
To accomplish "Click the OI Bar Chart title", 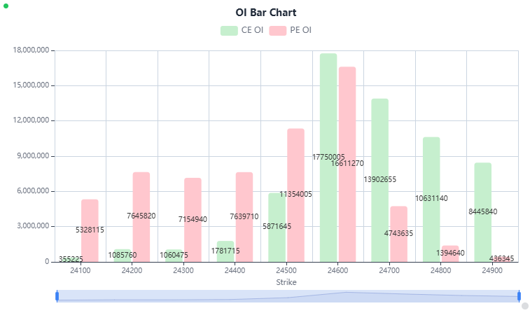I will [x=265, y=13].
